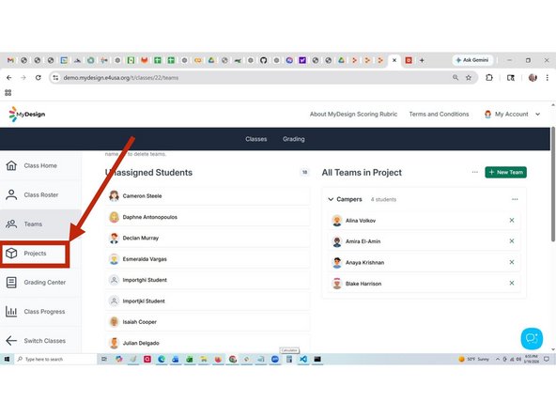Open Grading Center sidebar icon
Screen dimensions: 556x417
pyautogui.click(x=11, y=283)
